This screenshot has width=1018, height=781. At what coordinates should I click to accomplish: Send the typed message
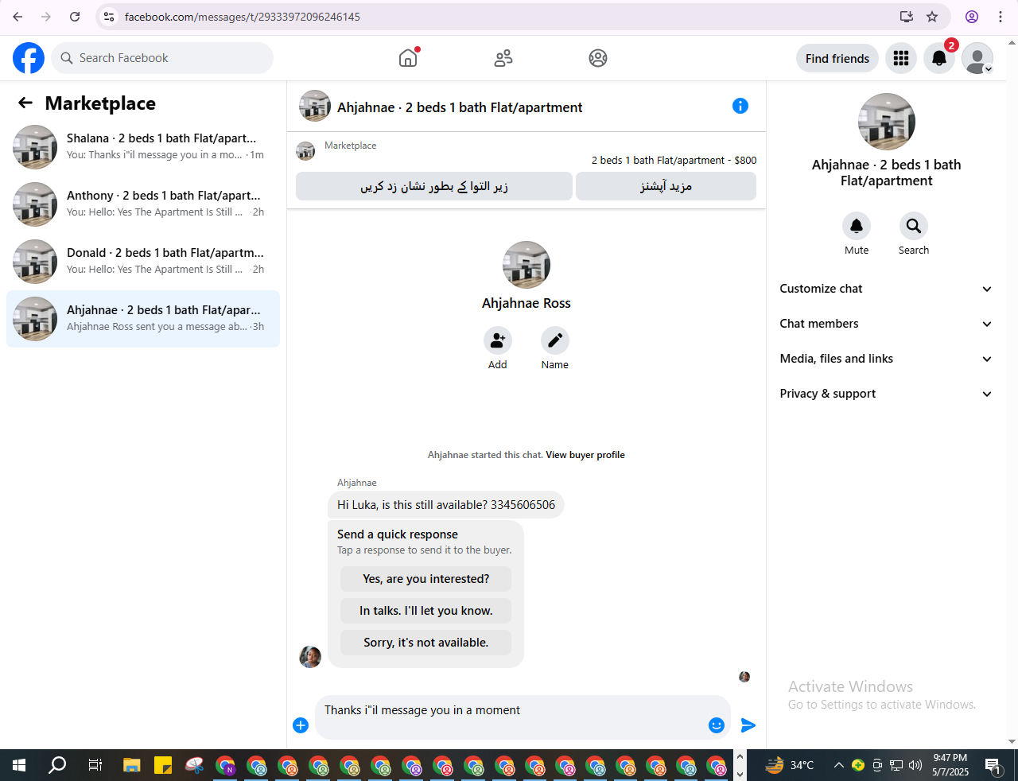pos(748,725)
